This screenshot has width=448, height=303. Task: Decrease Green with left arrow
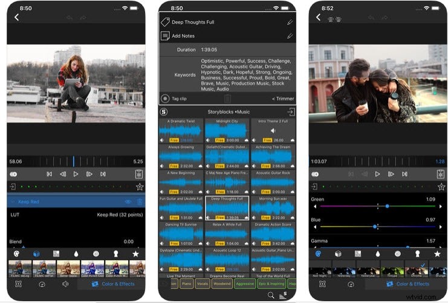315,206
